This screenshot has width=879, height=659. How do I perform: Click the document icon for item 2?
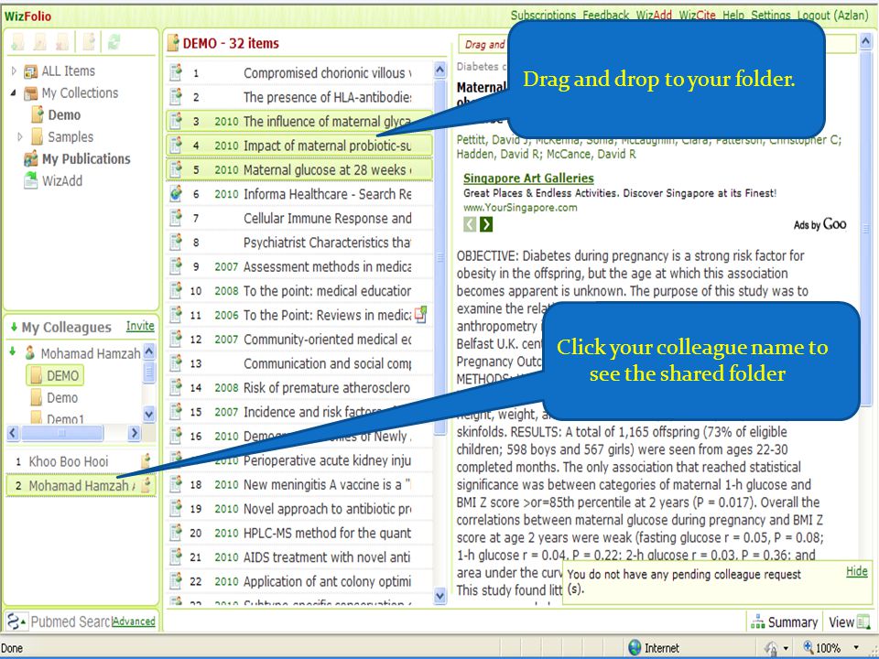pos(176,96)
